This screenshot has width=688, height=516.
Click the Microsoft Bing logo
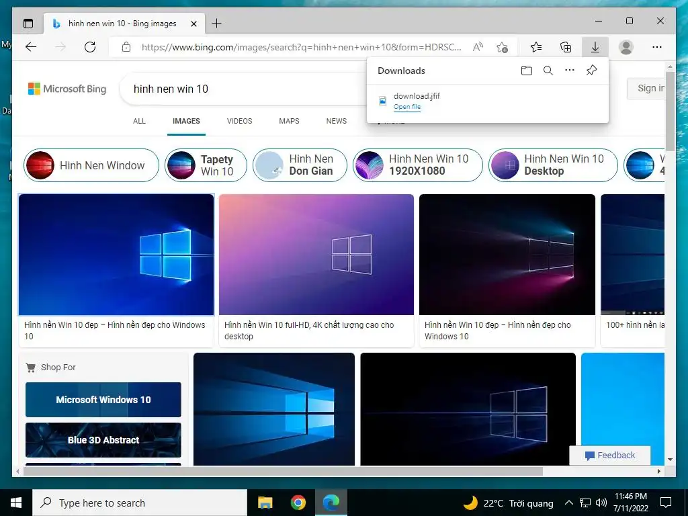(x=67, y=89)
